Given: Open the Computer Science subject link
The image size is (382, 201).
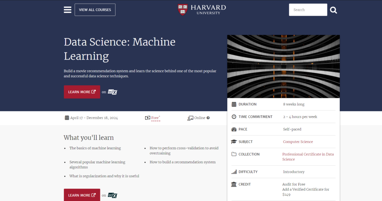Looking at the screenshot, I should [298, 142].
